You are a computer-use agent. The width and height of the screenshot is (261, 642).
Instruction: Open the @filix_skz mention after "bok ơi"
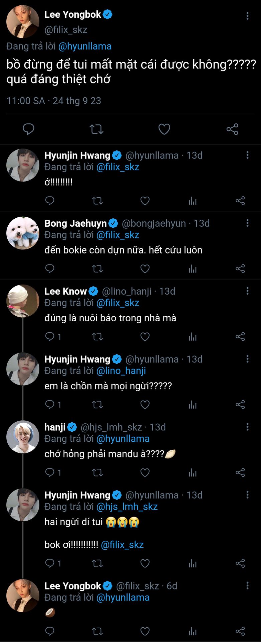[122, 545]
